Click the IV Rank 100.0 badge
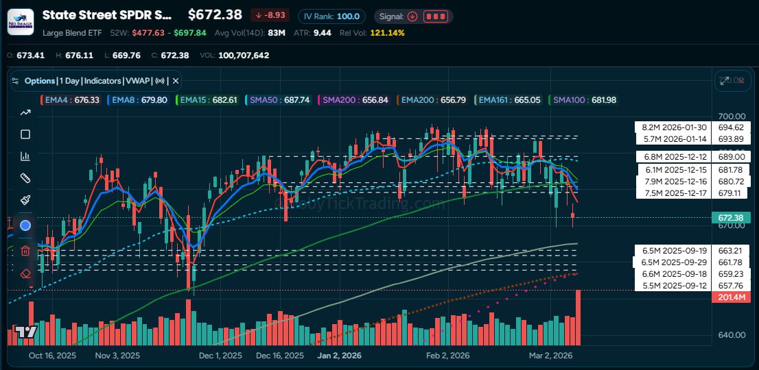This screenshot has height=370, width=759. [331, 16]
